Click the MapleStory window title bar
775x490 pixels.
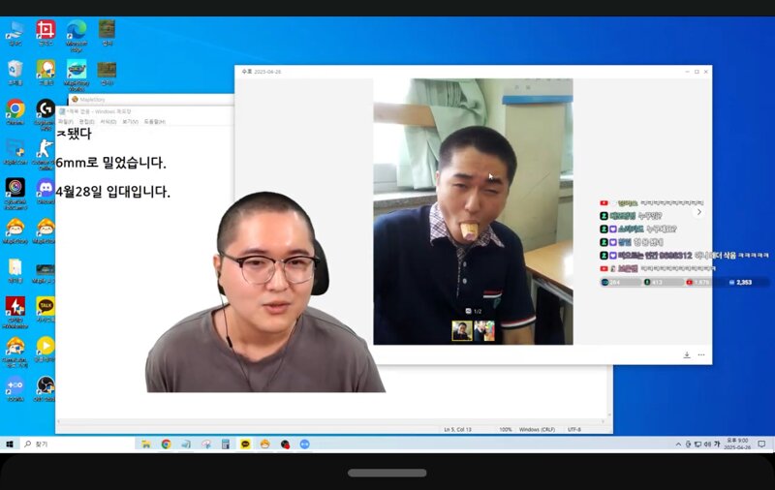[152, 100]
